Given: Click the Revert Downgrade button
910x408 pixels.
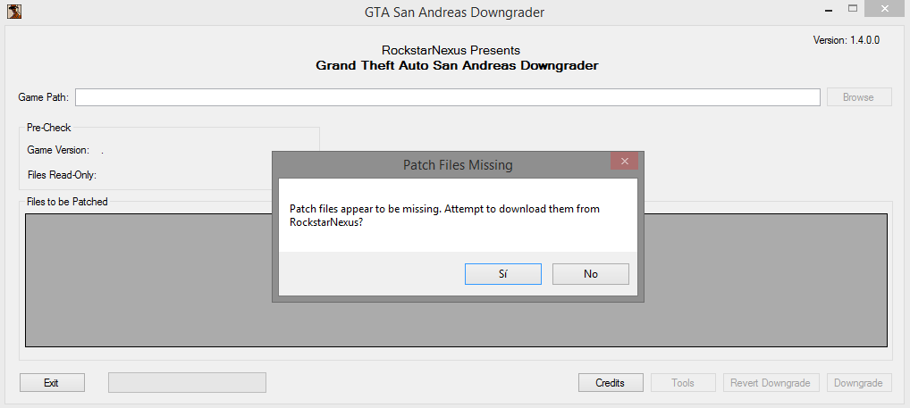Looking at the screenshot, I should coord(770,383).
